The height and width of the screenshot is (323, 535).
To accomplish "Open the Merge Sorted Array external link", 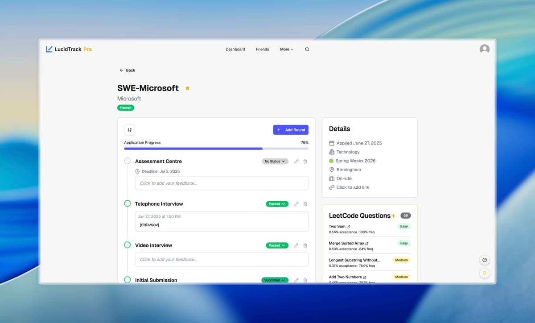I will point(367,244).
